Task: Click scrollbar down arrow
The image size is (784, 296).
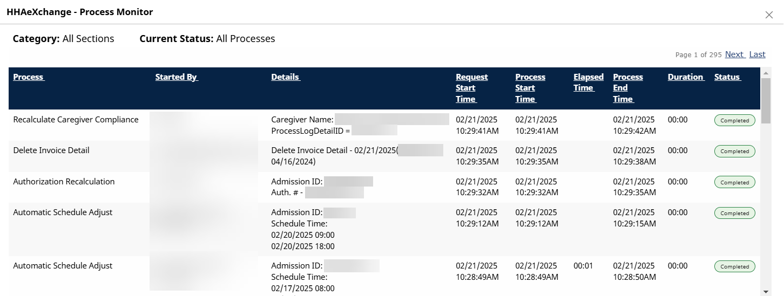Action: [766, 291]
